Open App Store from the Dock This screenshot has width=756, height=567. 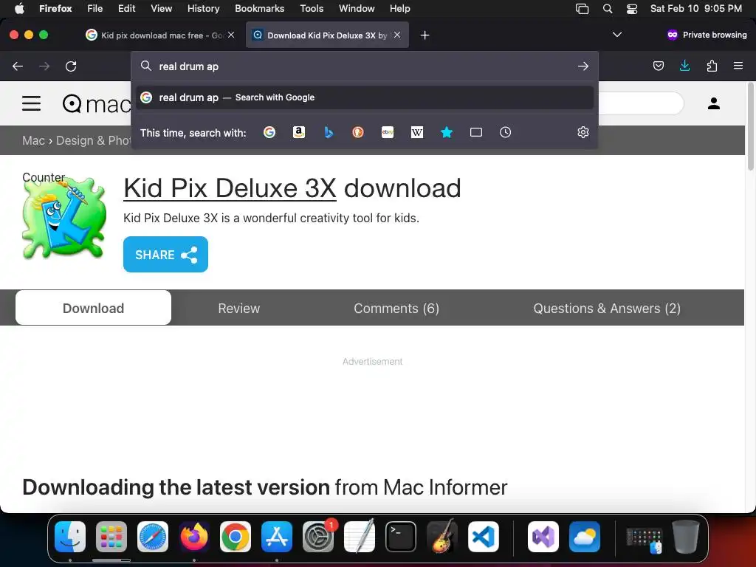click(277, 537)
